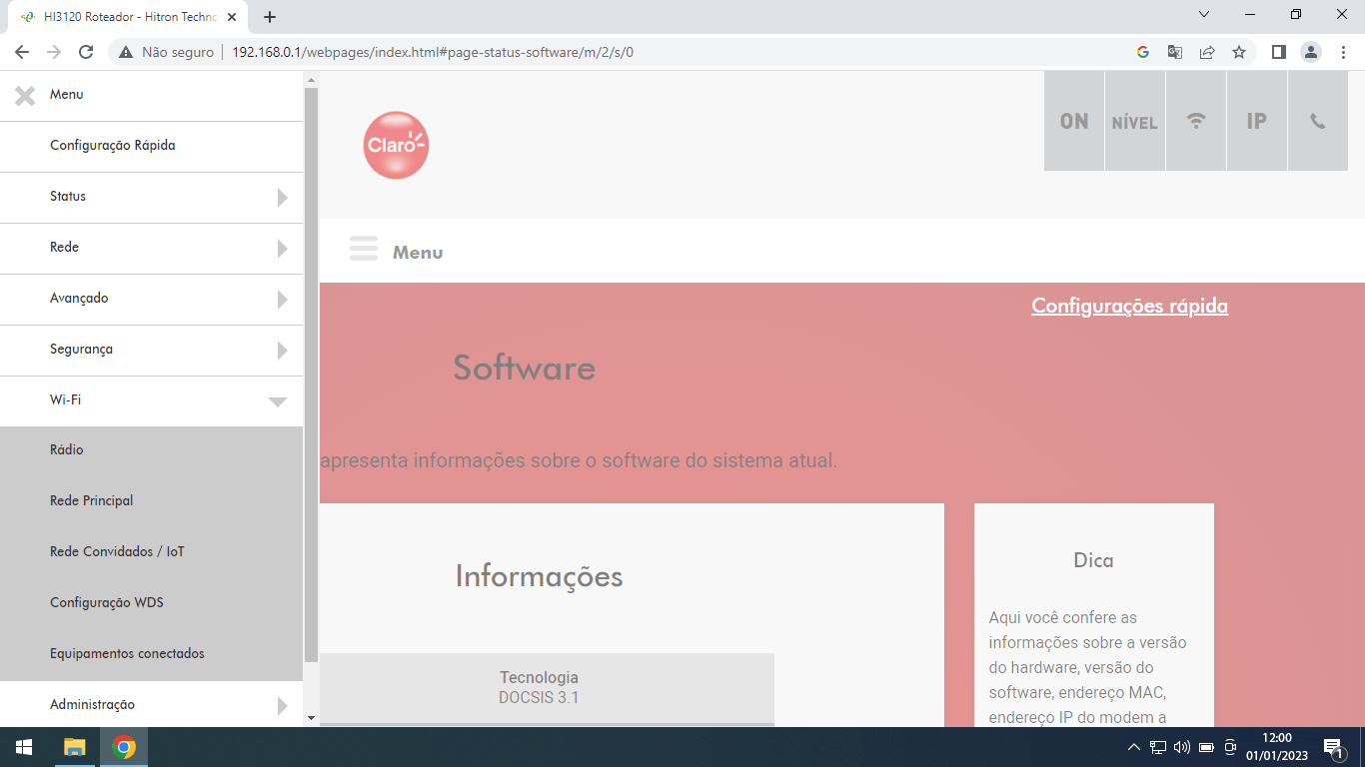
Task: Go forward with the browser forward arrow
Action: tap(54, 52)
